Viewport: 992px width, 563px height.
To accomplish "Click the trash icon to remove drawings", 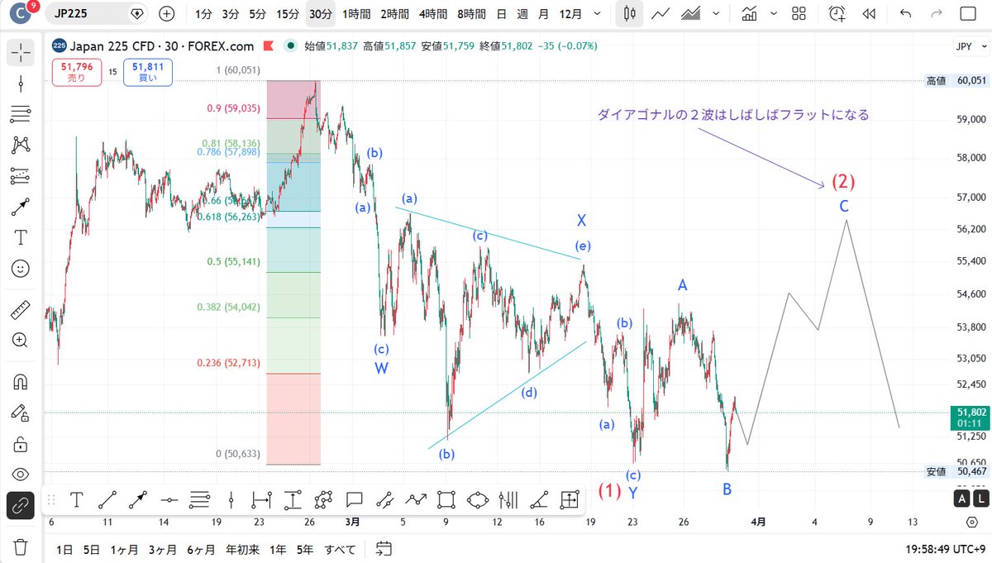I will point(21,546).
